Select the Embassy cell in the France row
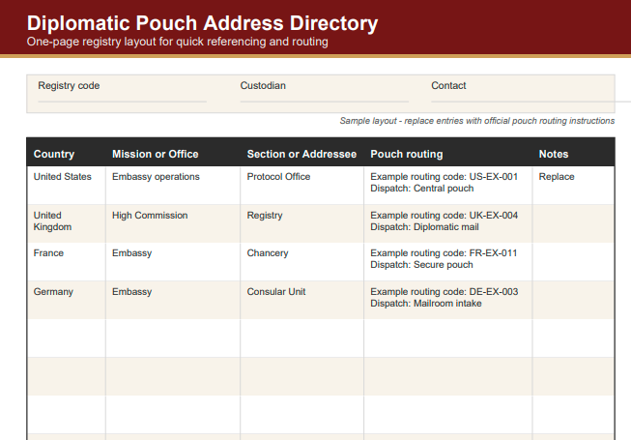The width and height of the screenshot is (631, 440). point(173,262)
